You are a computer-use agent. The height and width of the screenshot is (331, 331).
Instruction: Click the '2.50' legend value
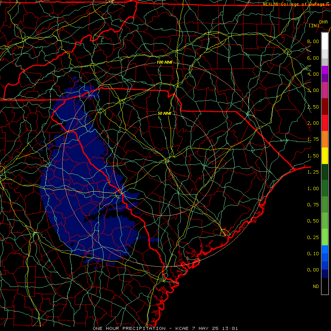coord(313,107)
